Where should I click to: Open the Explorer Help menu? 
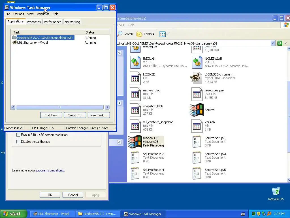(x=131, y=25)
